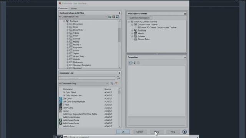This screenshot has height=138, width=246.
Task: Click the toolbars tree vertical scrollbar thumb
Action: pyautogui.click(x=120, y=35)
